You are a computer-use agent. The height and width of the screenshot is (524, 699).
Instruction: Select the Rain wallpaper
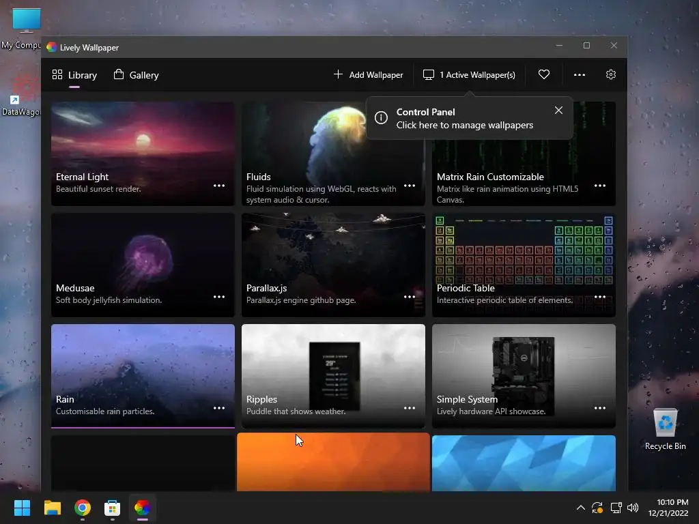143,376
